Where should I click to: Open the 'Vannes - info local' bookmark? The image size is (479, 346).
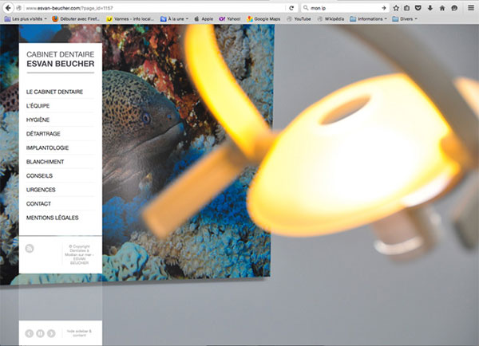[x=130, y=19]
